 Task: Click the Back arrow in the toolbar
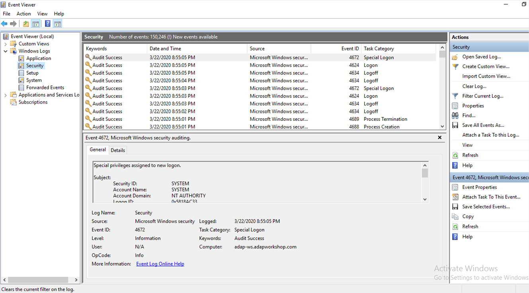click(x=4, y=24)
